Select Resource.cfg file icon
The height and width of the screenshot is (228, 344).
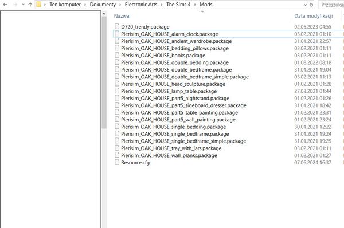tap(117, 162)
